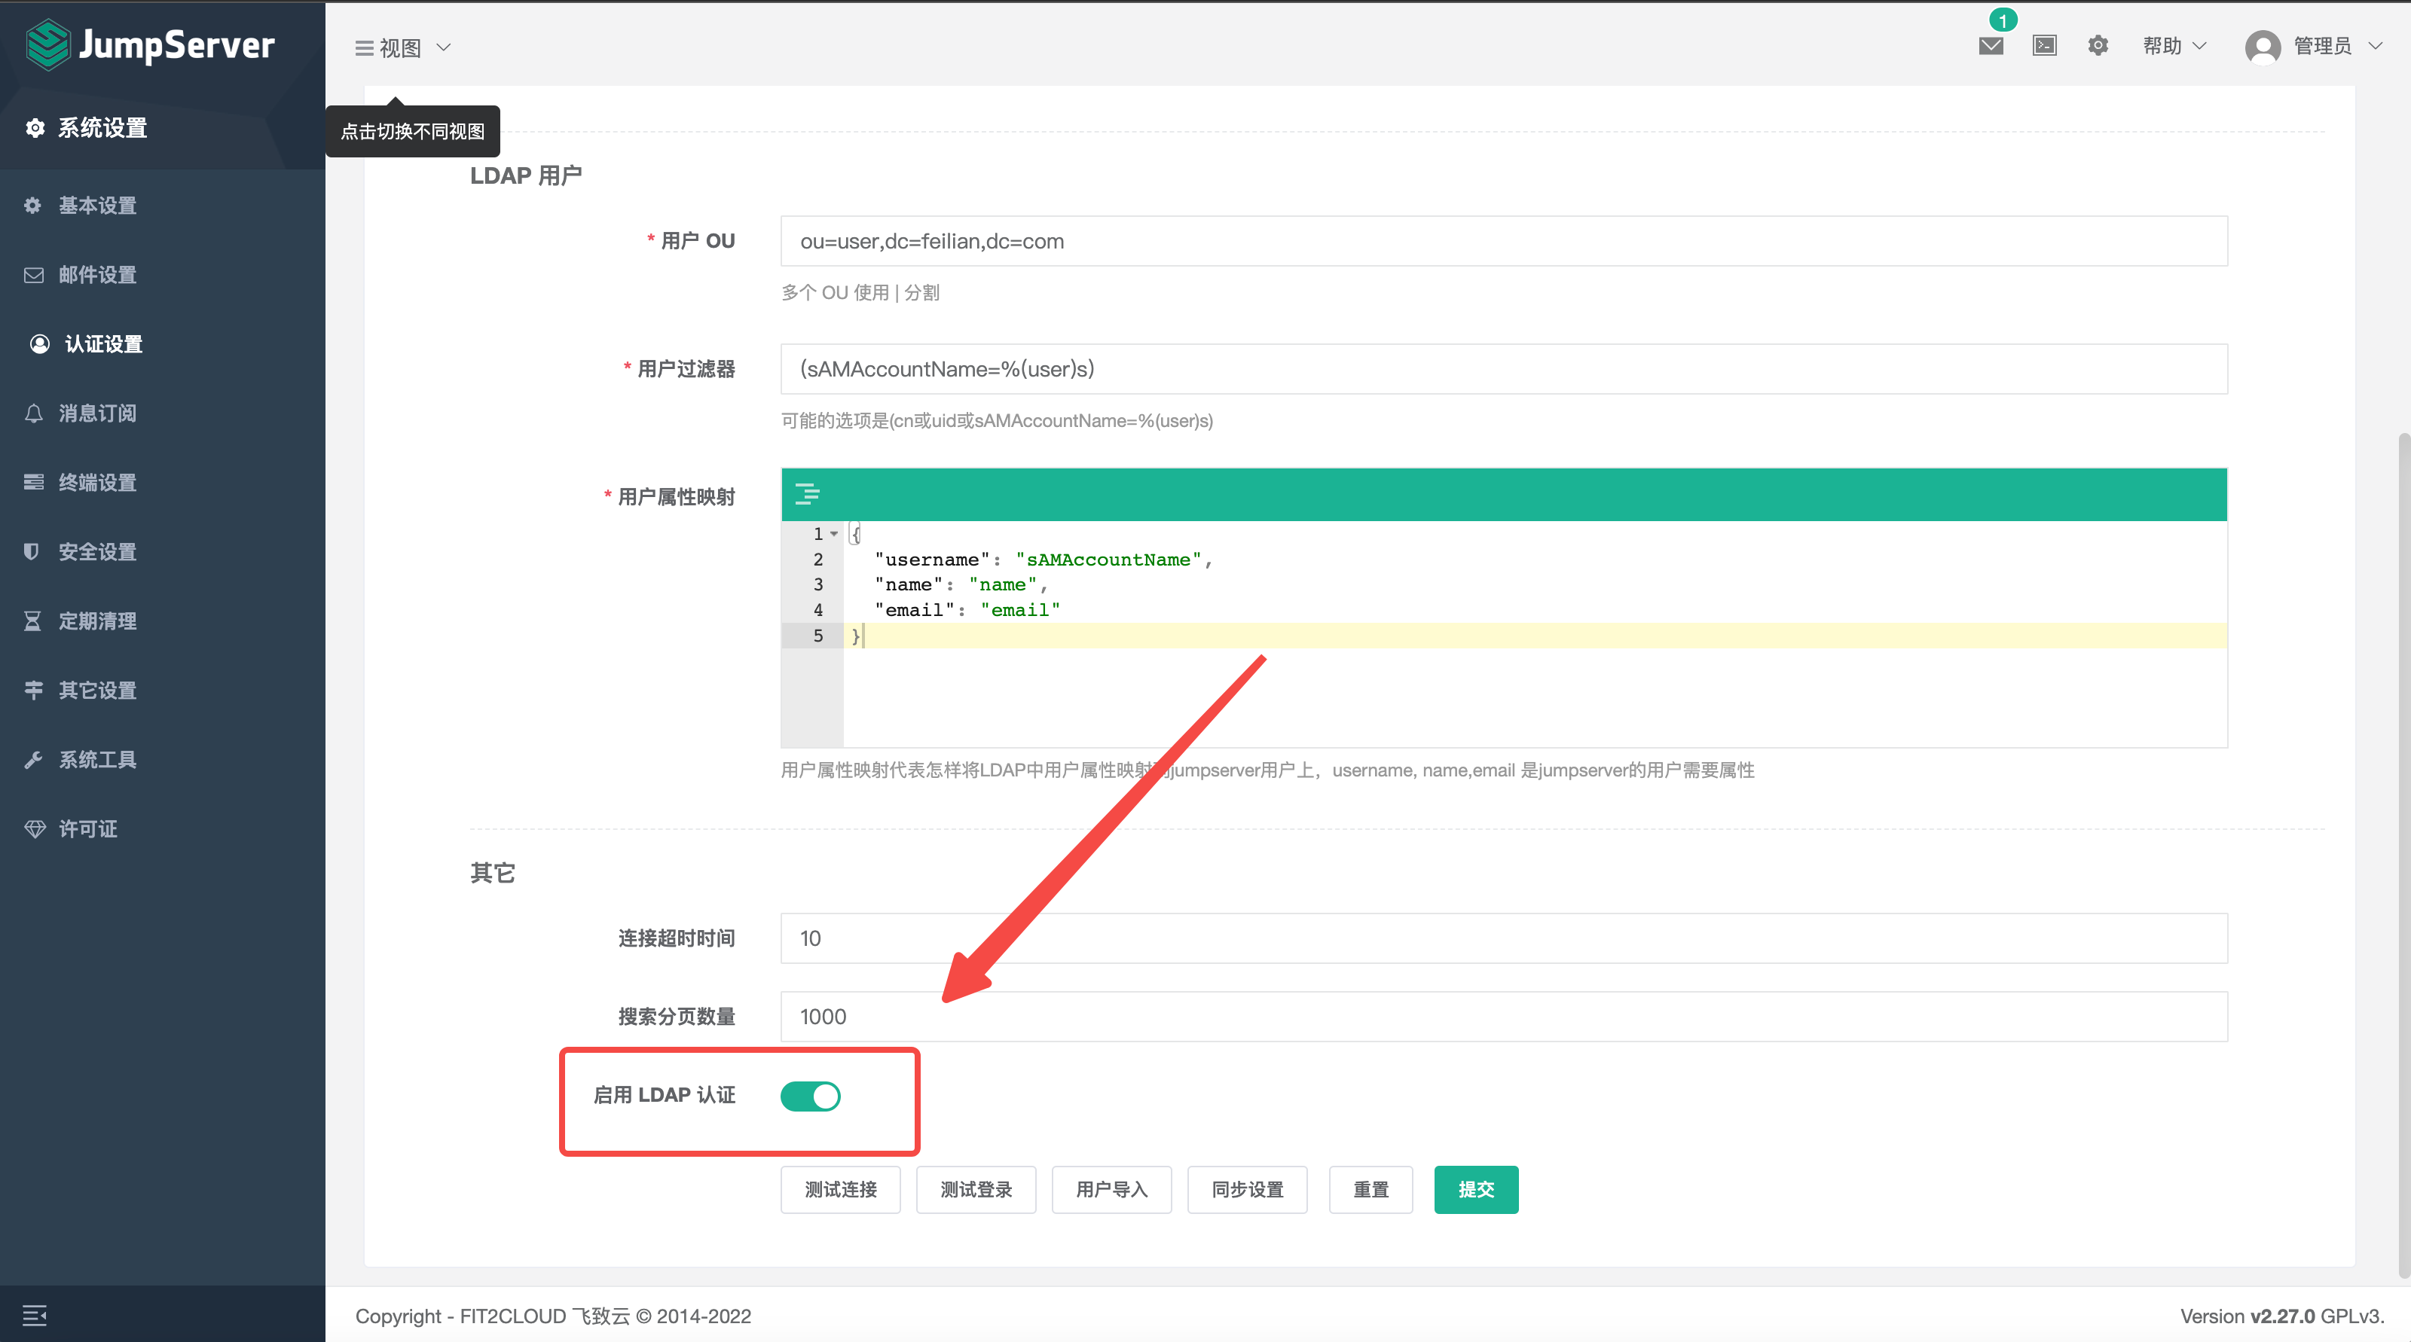The image size is (2411, 1342).
Task: Click the 提交 submit button
Action: pos(1475,1190)
